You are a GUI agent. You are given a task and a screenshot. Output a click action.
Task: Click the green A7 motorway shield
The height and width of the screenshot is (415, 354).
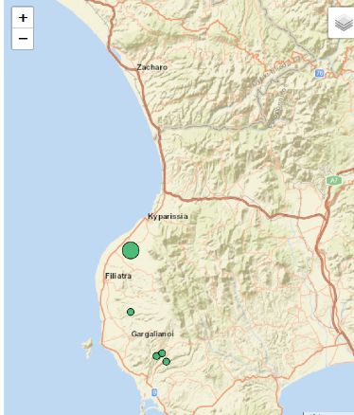click(x=334, y=181)
